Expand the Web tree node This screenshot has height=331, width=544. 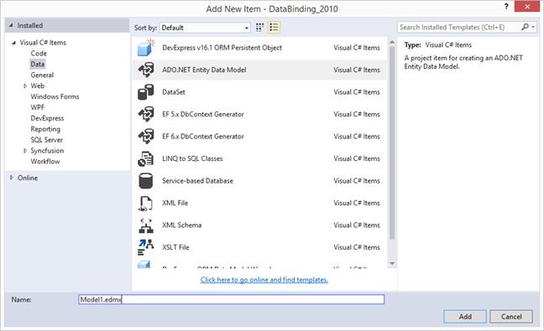[25, 85]
